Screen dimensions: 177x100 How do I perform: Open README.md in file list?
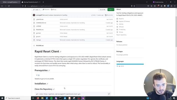(40, 30)
